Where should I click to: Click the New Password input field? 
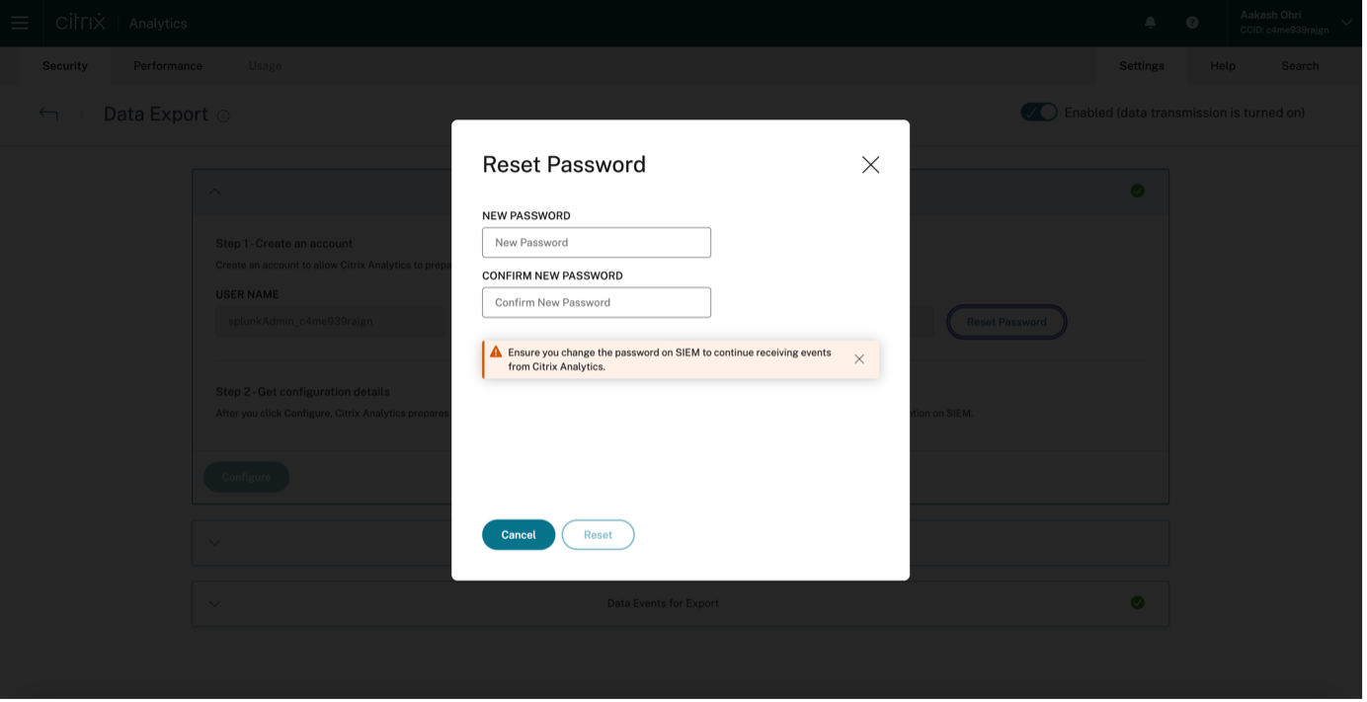point(597,243)
